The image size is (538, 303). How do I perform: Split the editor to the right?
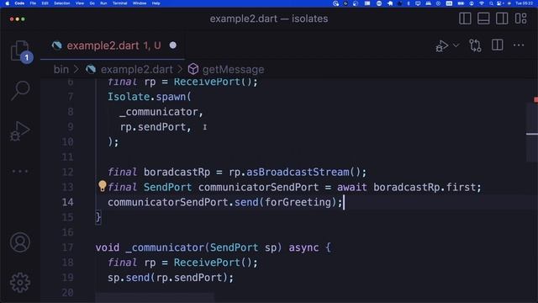[x=497, y=45]
